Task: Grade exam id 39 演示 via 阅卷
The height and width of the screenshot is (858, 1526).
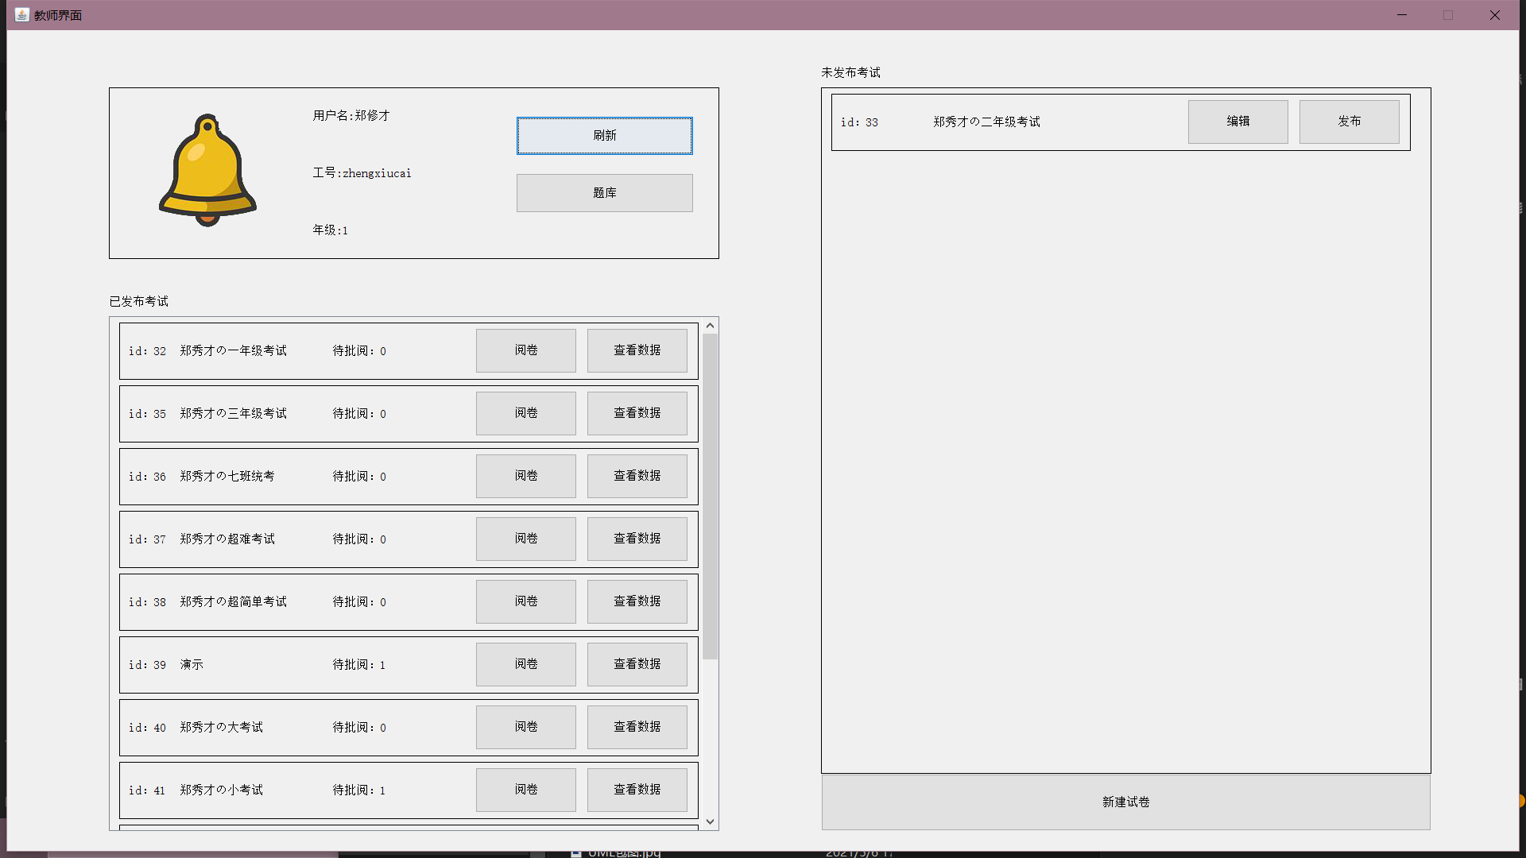Action: pos(525,664)
